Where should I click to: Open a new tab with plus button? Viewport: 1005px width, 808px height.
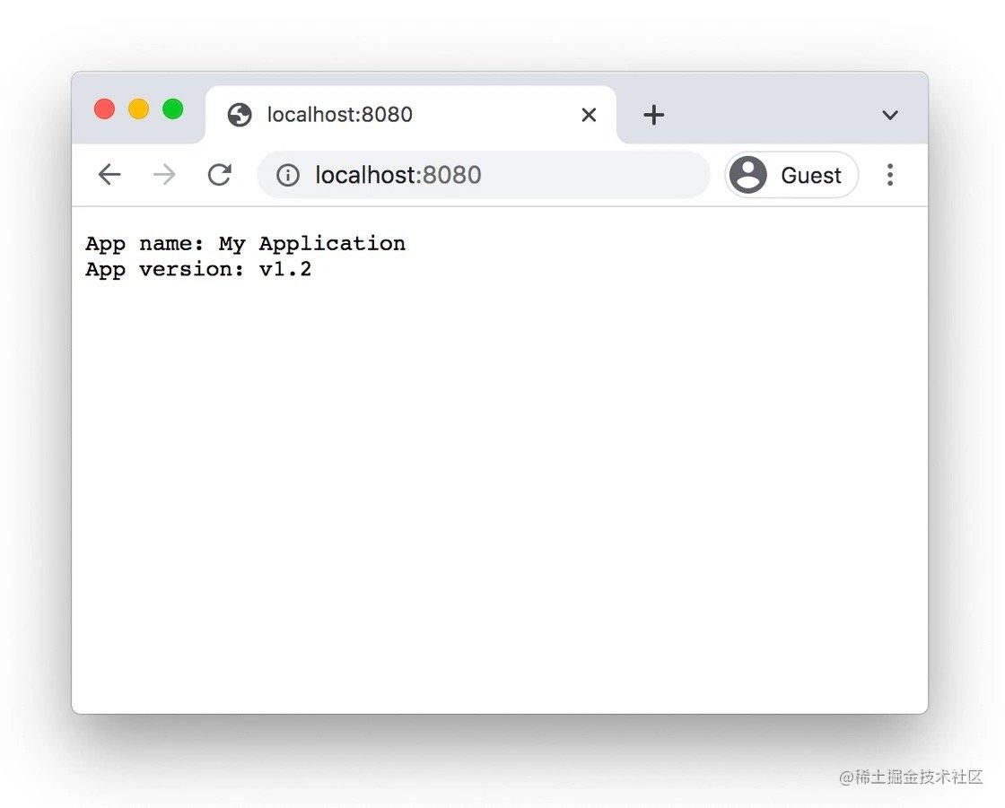pyautogui.click(x=654, y=115)
